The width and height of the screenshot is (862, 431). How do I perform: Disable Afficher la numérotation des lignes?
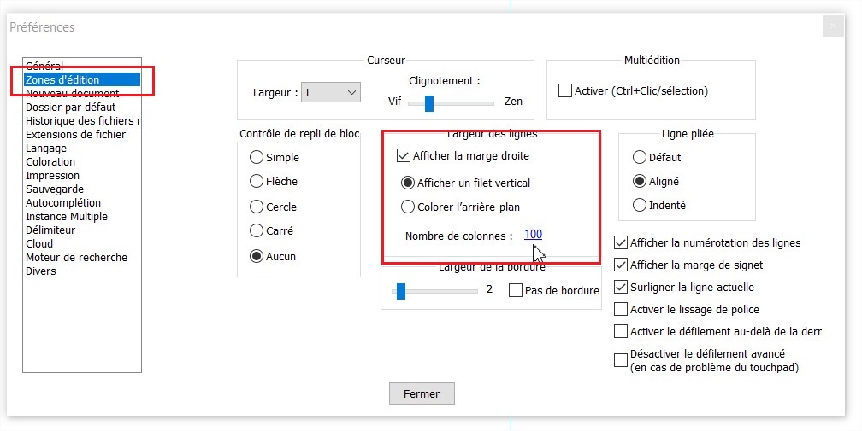621,242
